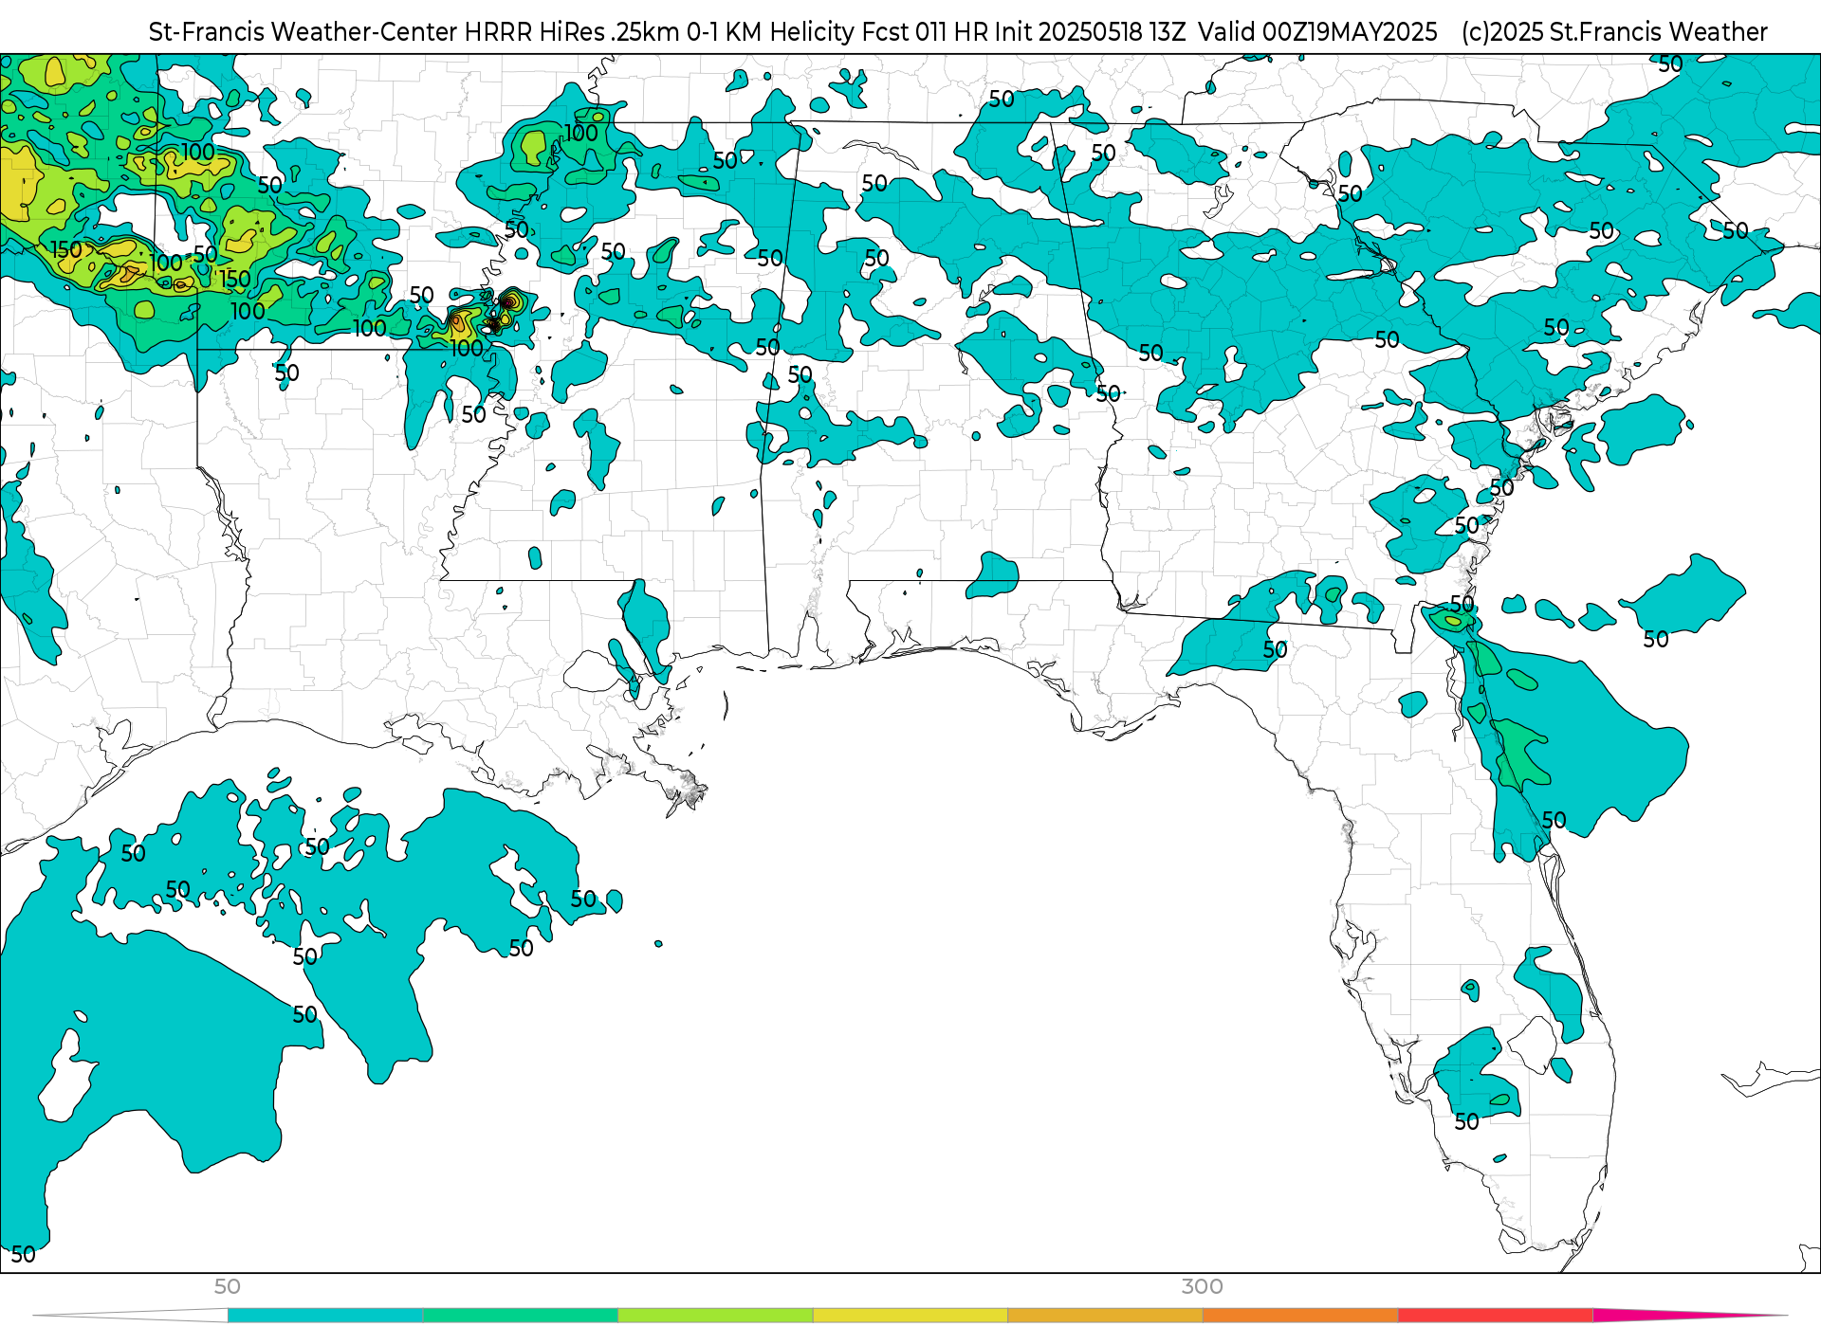Select 'Init 20250518 13Z' header text
Viewport: 1821px width, 1327px height.
pyautogui.click(x=1090, y=32)
